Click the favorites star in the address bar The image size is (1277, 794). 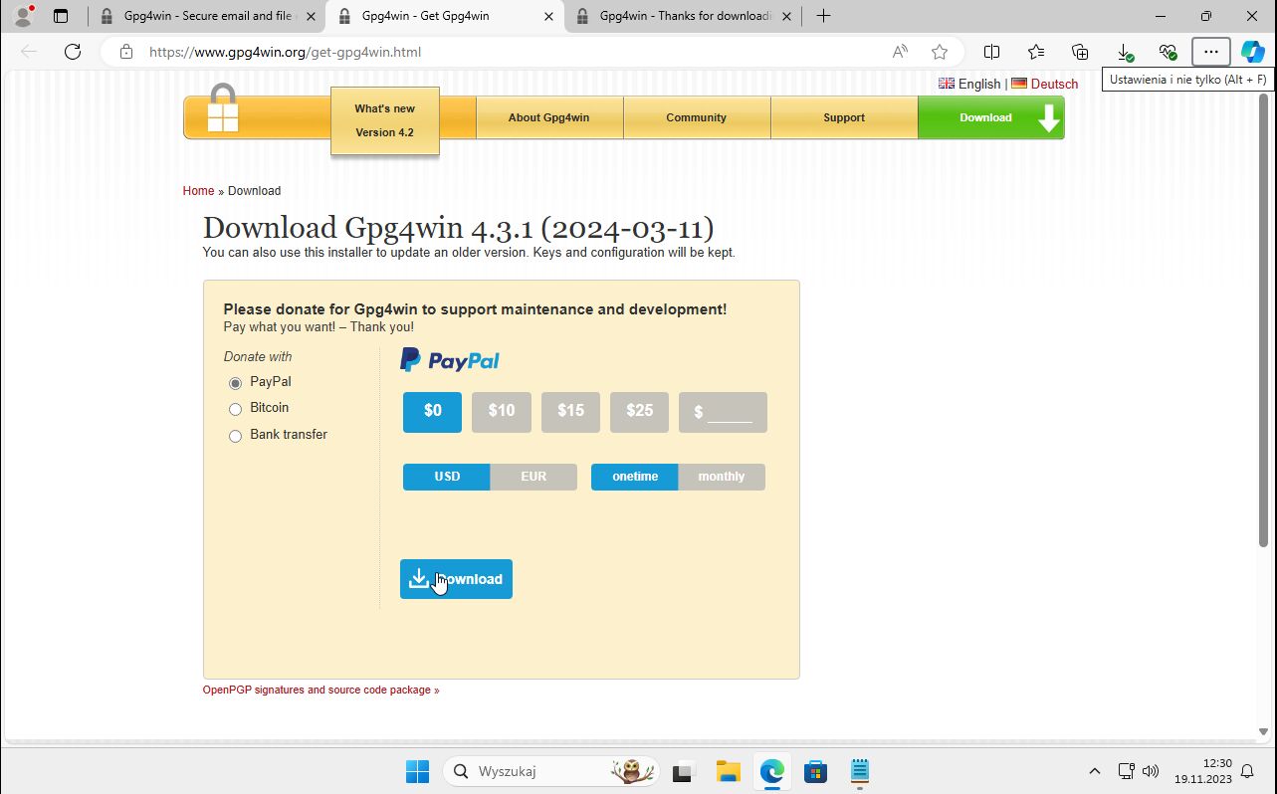click(940, 52)
